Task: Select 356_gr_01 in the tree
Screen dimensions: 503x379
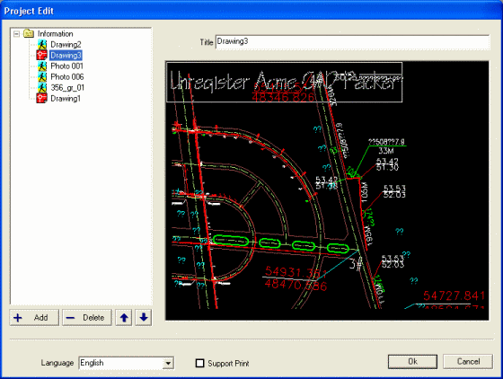Action: coord(67,87)
